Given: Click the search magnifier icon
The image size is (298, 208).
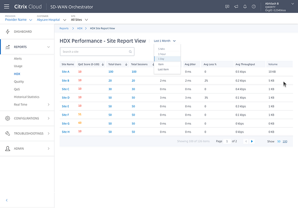Looking at the screenshot, I should (130, 51).
